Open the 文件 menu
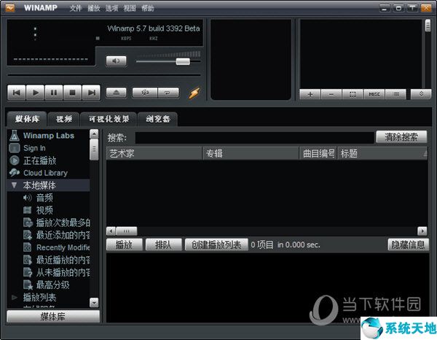This screenshot has width=437, height=340. [x=76, y=8]
